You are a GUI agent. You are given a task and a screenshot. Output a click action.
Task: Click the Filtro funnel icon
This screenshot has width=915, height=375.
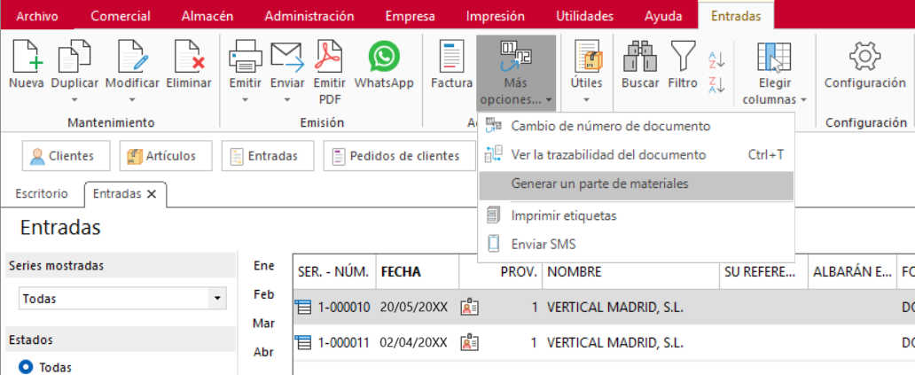click(x=684, y=56)
